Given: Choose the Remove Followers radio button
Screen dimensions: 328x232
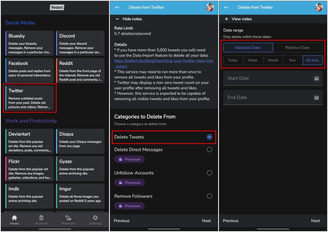Looking at the screenshot, I should [209, 196].
